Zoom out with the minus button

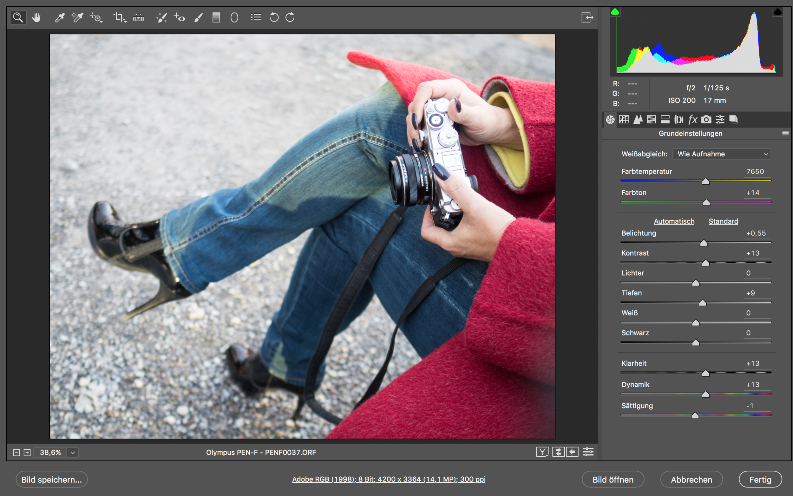pyautogui.click(x=16, y=453)
